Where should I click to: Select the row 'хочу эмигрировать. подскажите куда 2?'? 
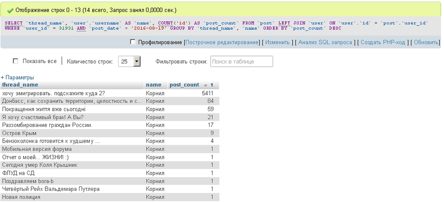pos(53,93)
